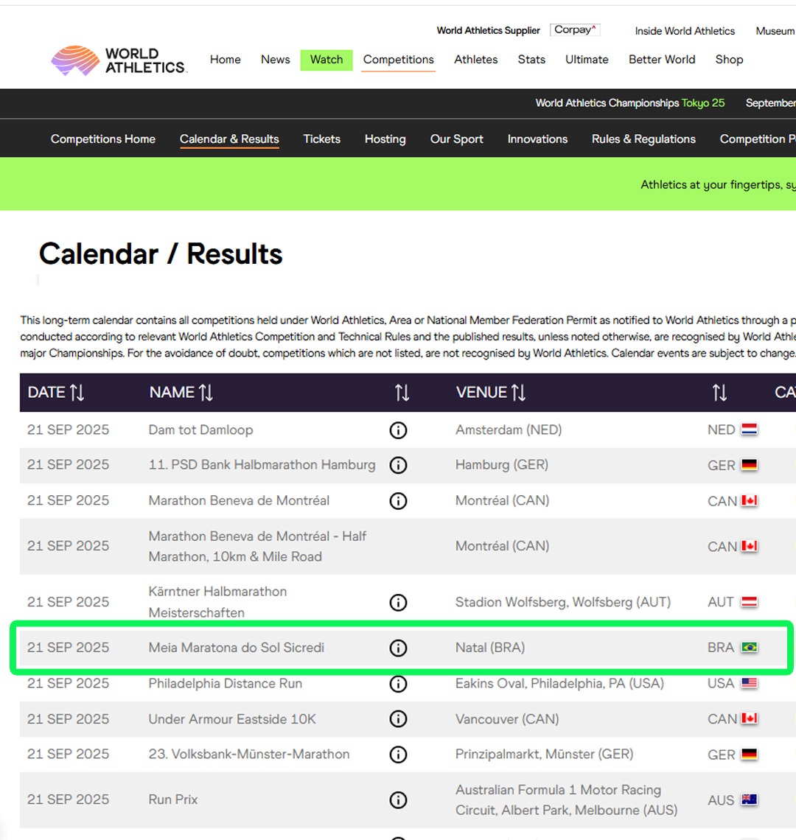Show info for Meia Maratona do Sol Sicredi
The image size is (796, 840).
tap(398, 648)
